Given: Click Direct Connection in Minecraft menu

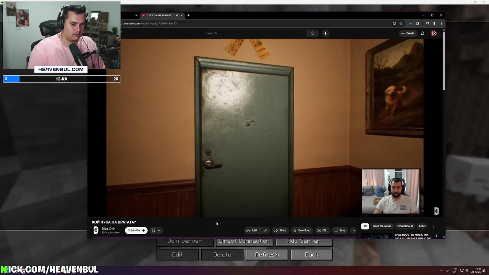Looking at the screenshot, I should (x=244, y=241).
